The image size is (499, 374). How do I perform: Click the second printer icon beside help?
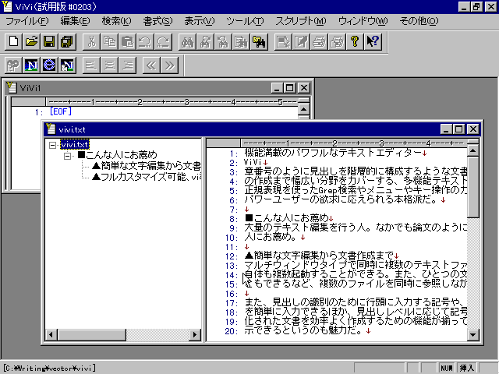click(x=337, y=41)
